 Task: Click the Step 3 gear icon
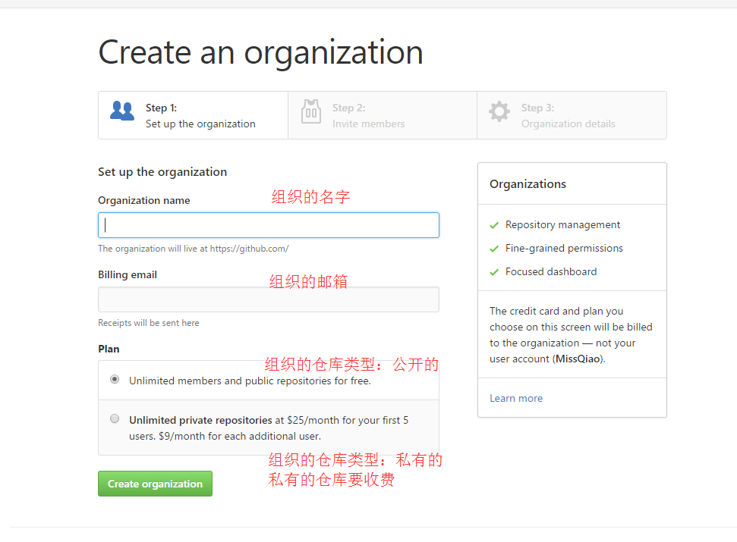499,111
